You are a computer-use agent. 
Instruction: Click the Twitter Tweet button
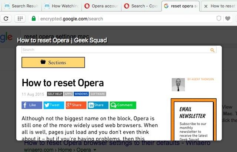54,105
